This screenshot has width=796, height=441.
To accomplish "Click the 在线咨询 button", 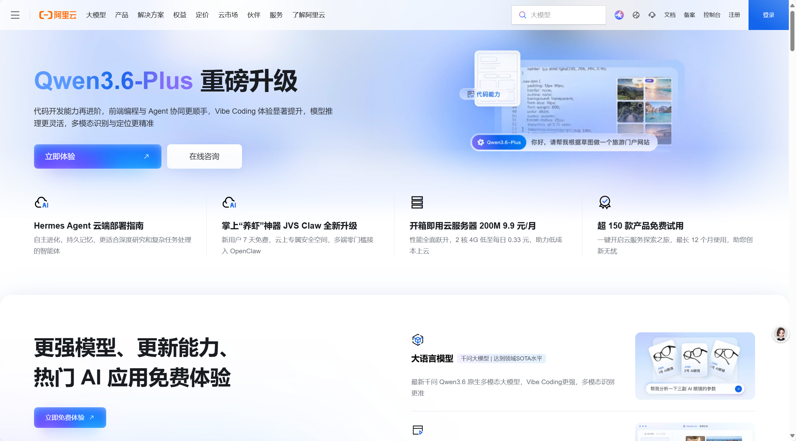I will click(x=205, y=156).
